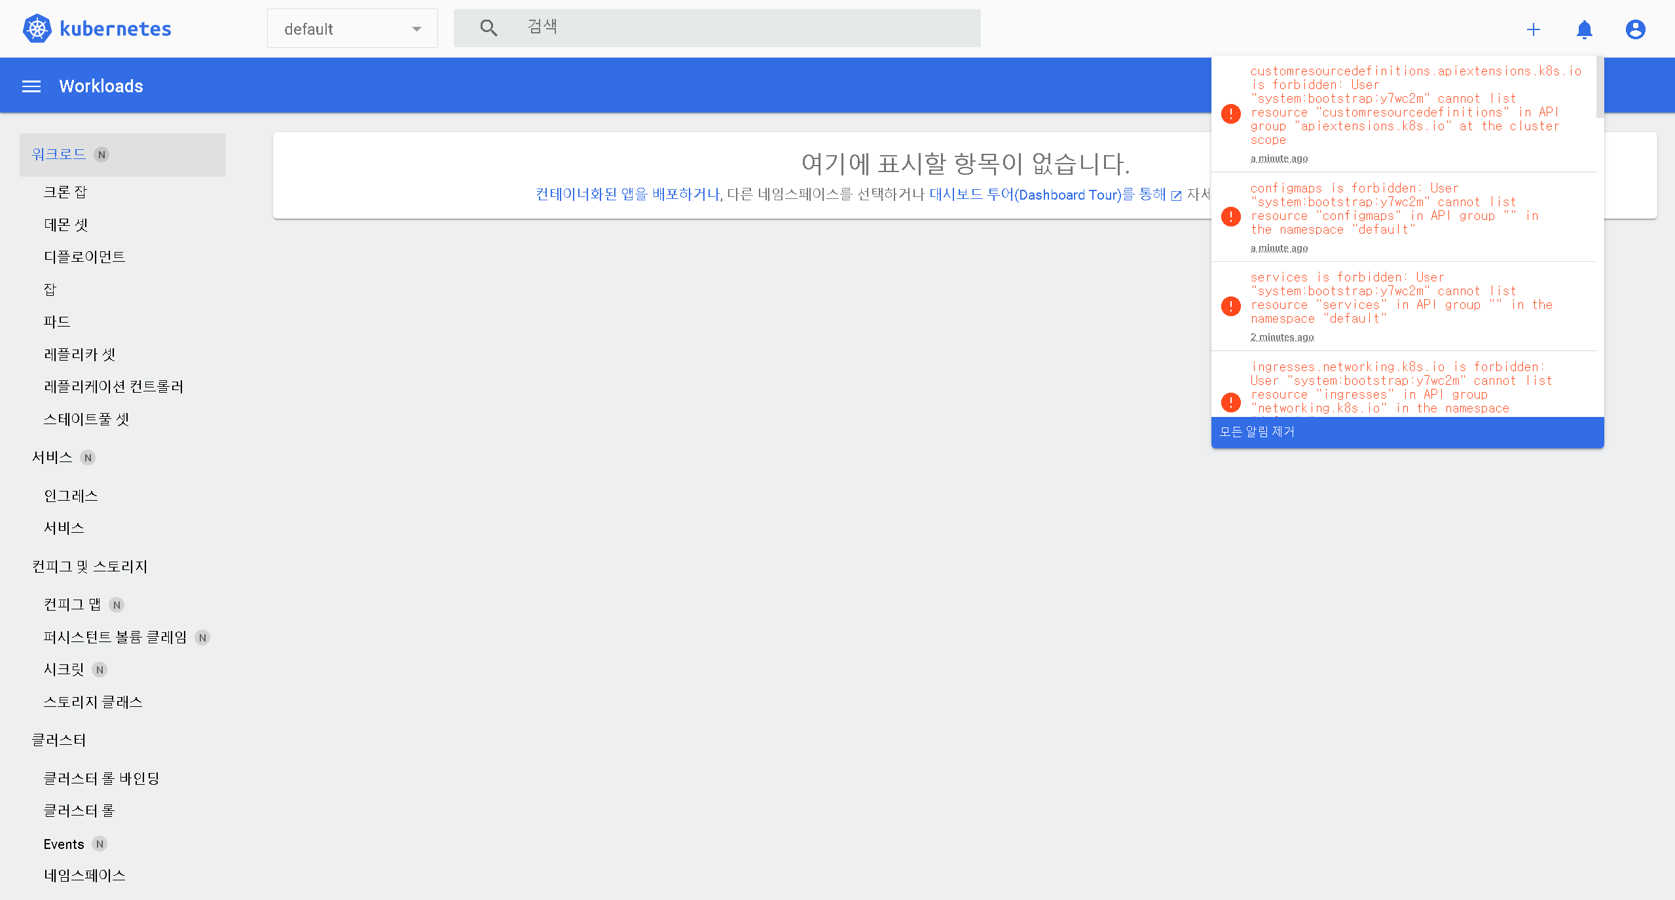Open the user account icon
This screenshot has width=1675, height=900.
1635,29
